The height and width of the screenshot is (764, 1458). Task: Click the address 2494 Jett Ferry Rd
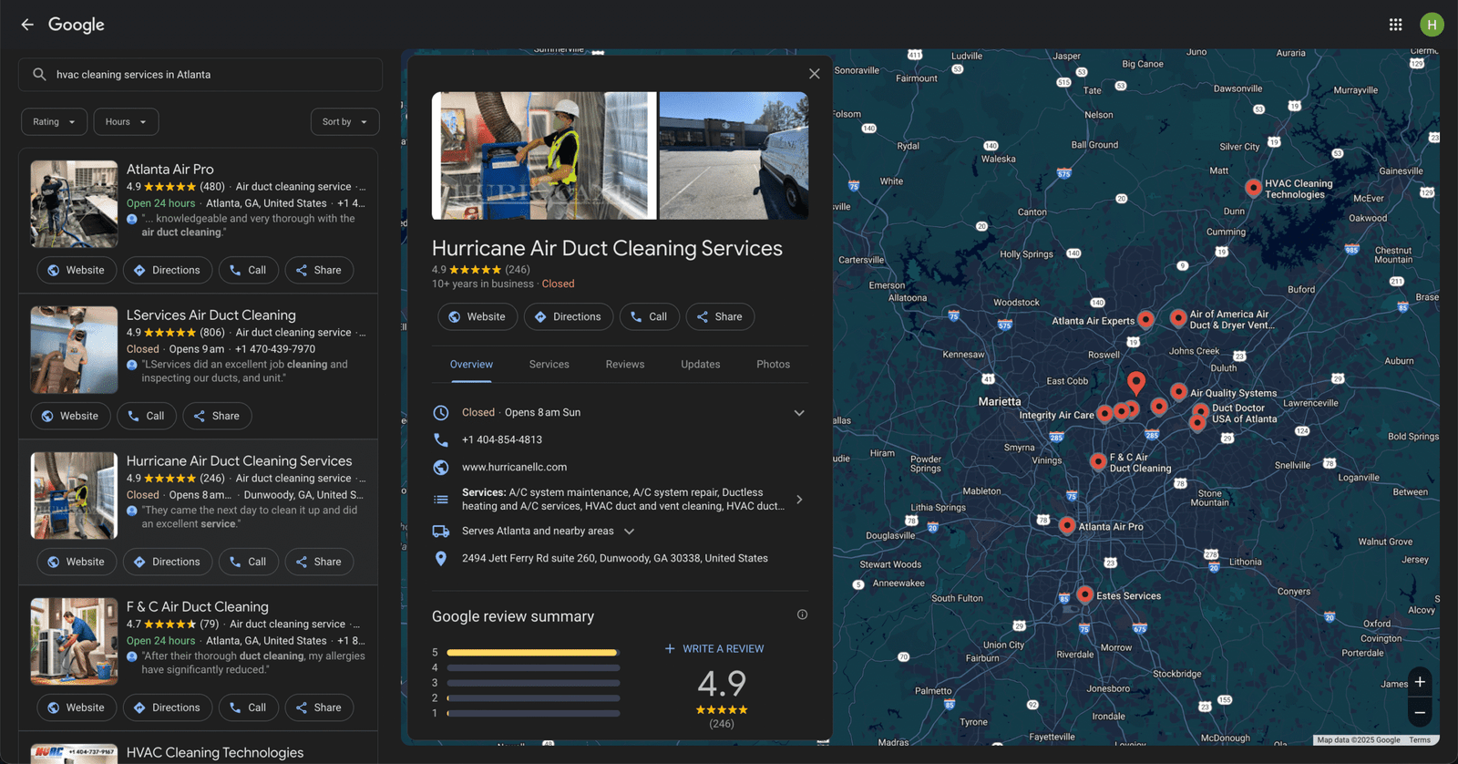pos(614,558)
